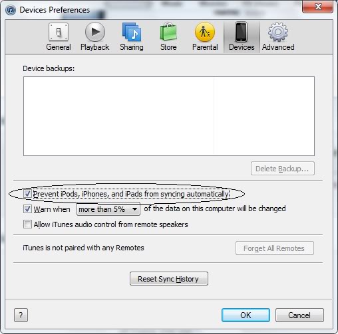Click inside the Device backups list
338x334 pixels.
click(169, 116)
